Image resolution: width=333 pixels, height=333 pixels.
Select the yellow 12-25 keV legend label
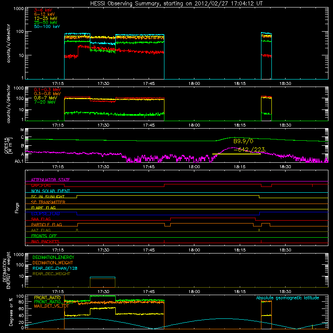(x=46, y=18)
